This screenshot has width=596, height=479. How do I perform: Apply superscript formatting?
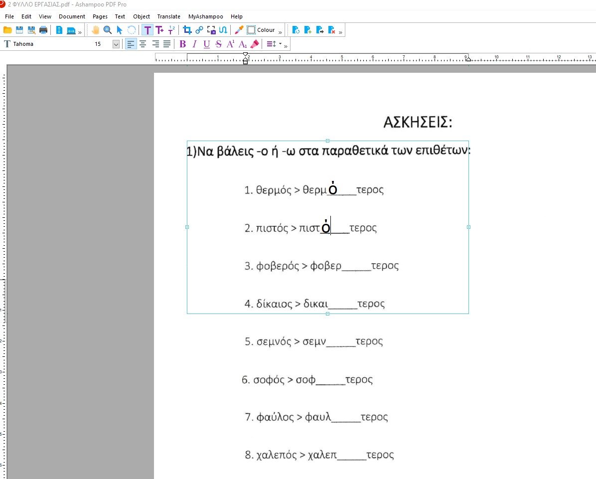[230, 44]
